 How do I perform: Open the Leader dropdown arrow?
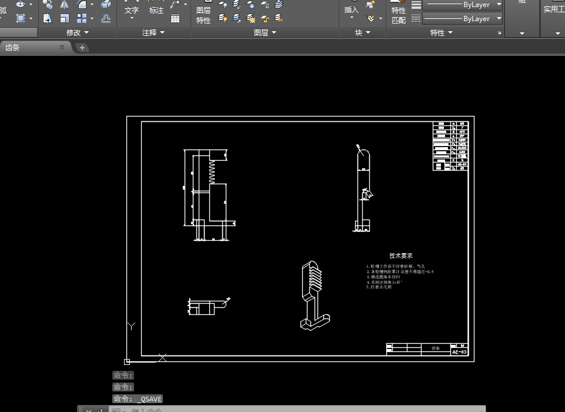tap(186, 4)
